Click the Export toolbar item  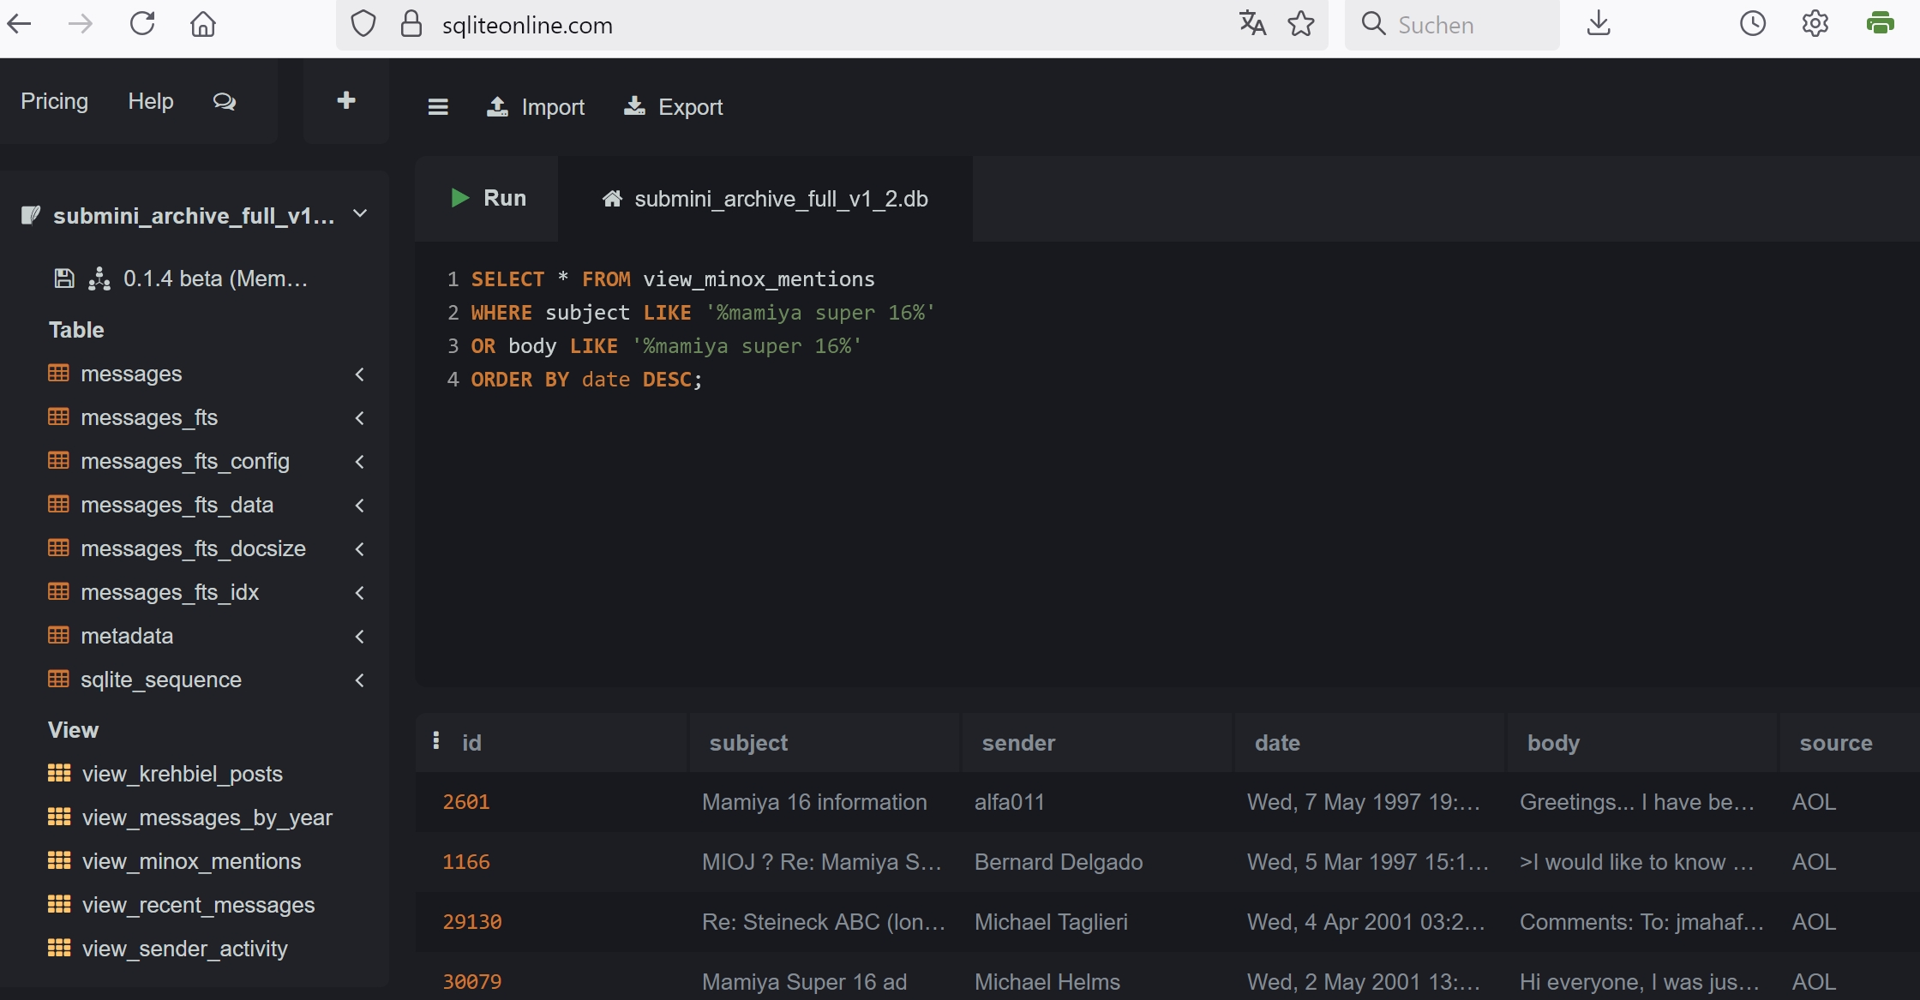point(673,107)
